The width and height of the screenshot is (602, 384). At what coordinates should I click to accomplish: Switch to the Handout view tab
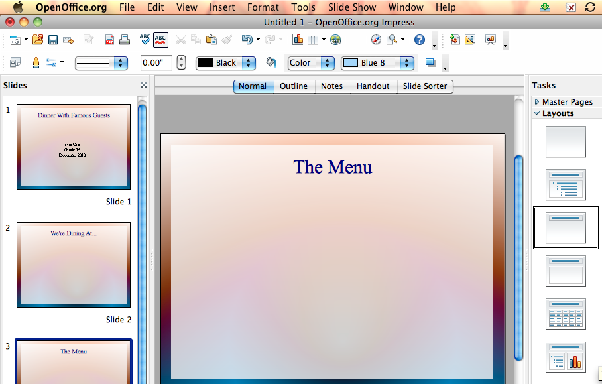(373, 86)
